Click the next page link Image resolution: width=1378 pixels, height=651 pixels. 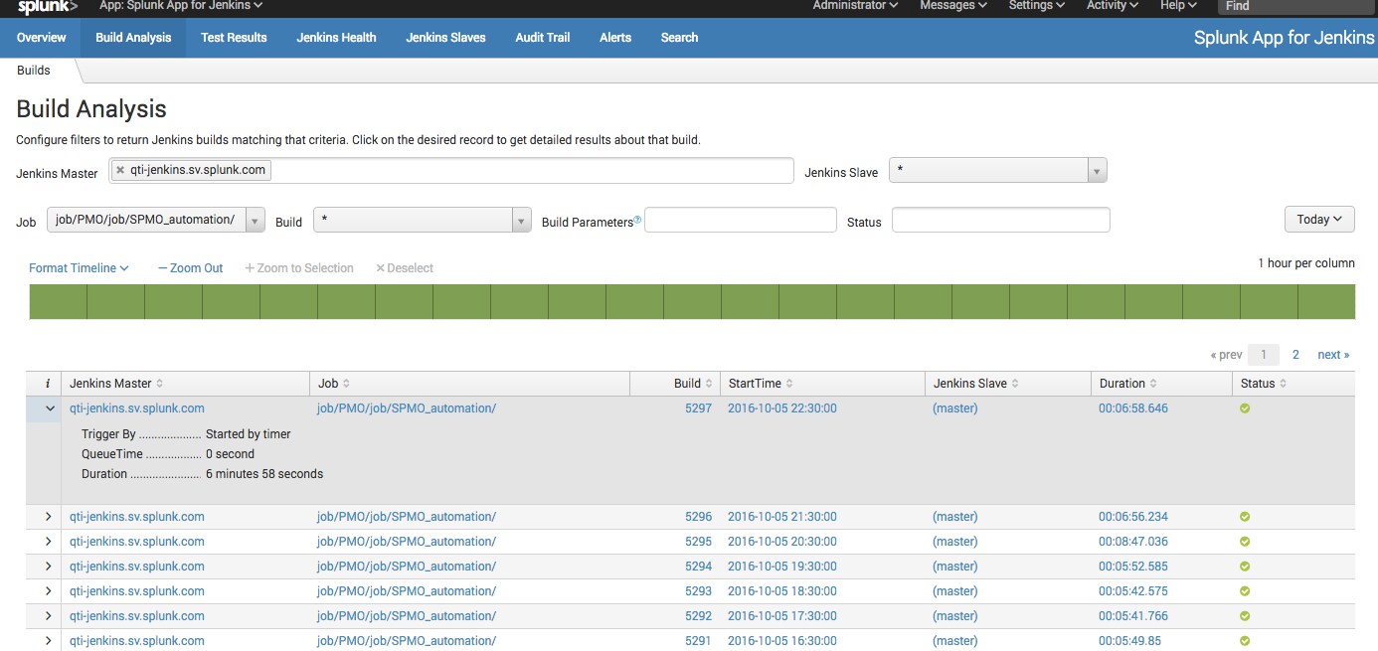pyautogui.click(x=1333, y=355)
